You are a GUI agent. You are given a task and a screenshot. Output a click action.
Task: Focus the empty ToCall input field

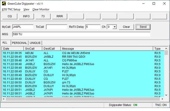[x=56, y=27]
